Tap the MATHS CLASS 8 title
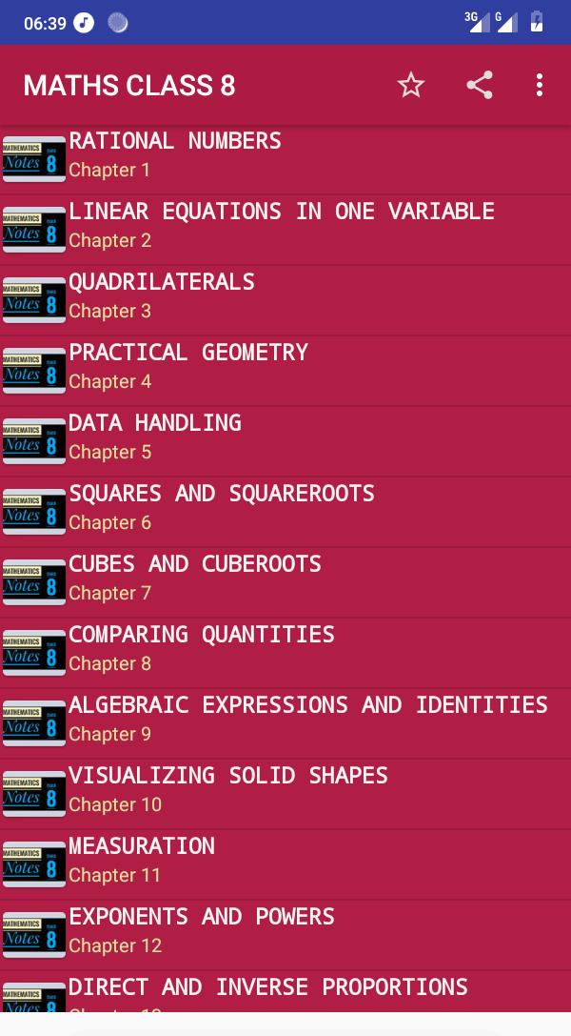The image size is (571, 1036). click(x=129, y=86)
